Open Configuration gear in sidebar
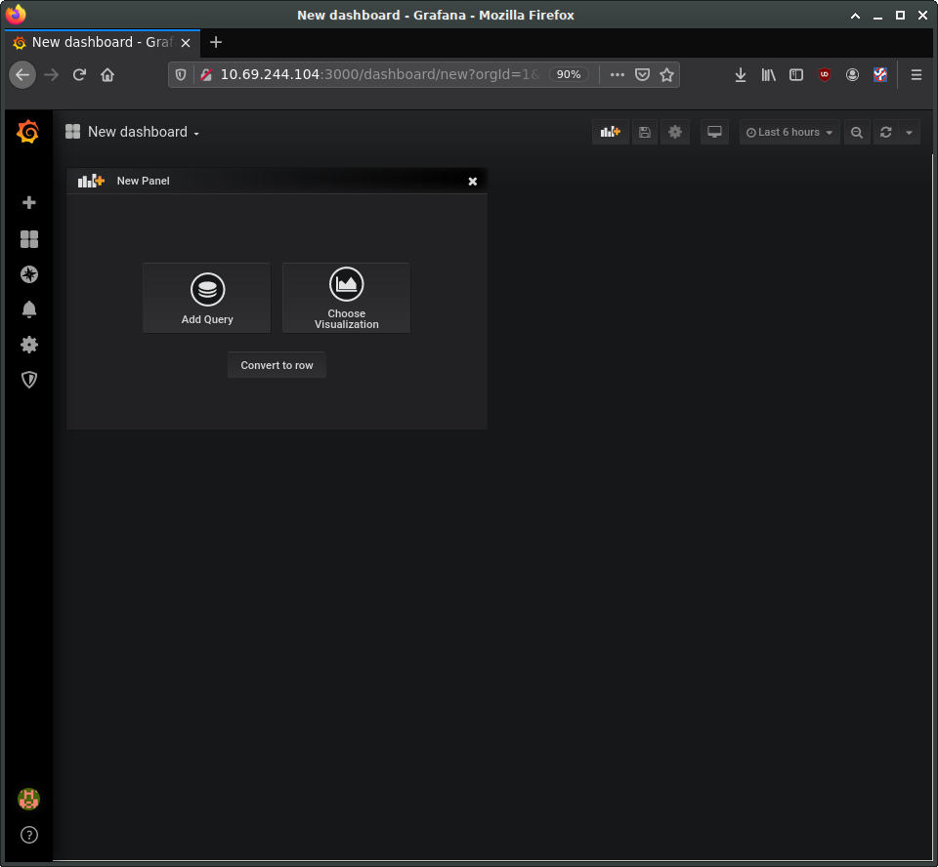The width and height of the screenshot is (938, 867). click(28, 345)
